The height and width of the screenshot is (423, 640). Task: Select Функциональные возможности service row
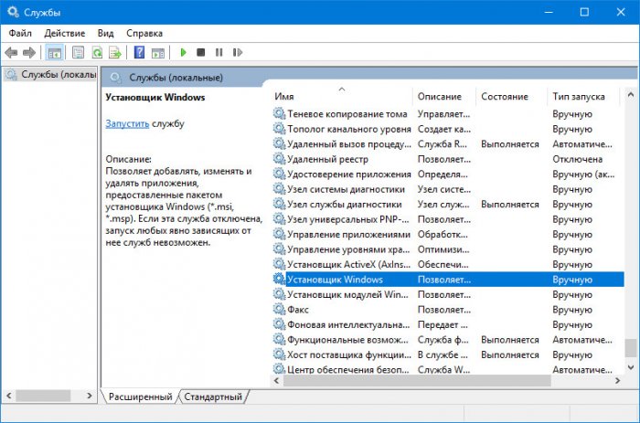point(448,339)
